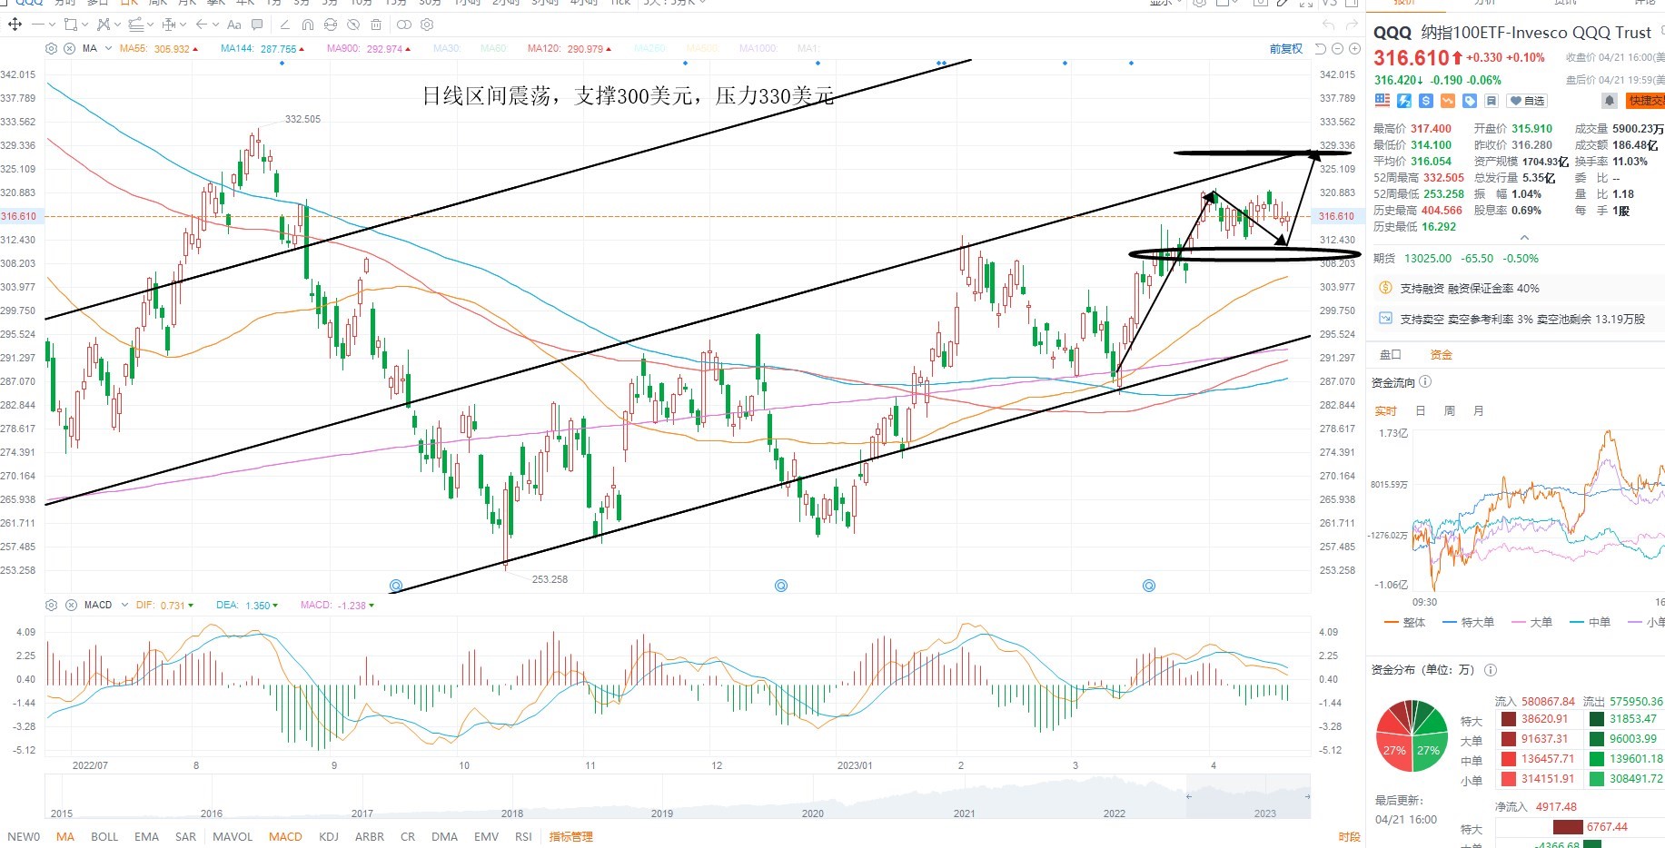This screenshot has width=1665, height=848.
Task: Select the SAR indicator button
Action: [x=185, y=837]
